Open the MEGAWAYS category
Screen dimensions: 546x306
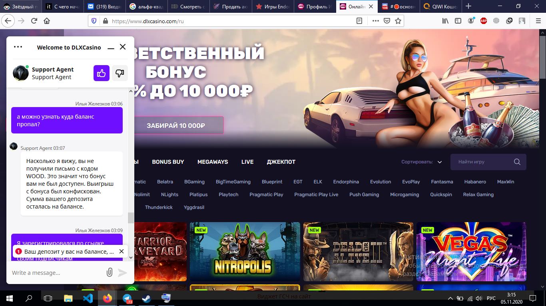click(213, 162)
